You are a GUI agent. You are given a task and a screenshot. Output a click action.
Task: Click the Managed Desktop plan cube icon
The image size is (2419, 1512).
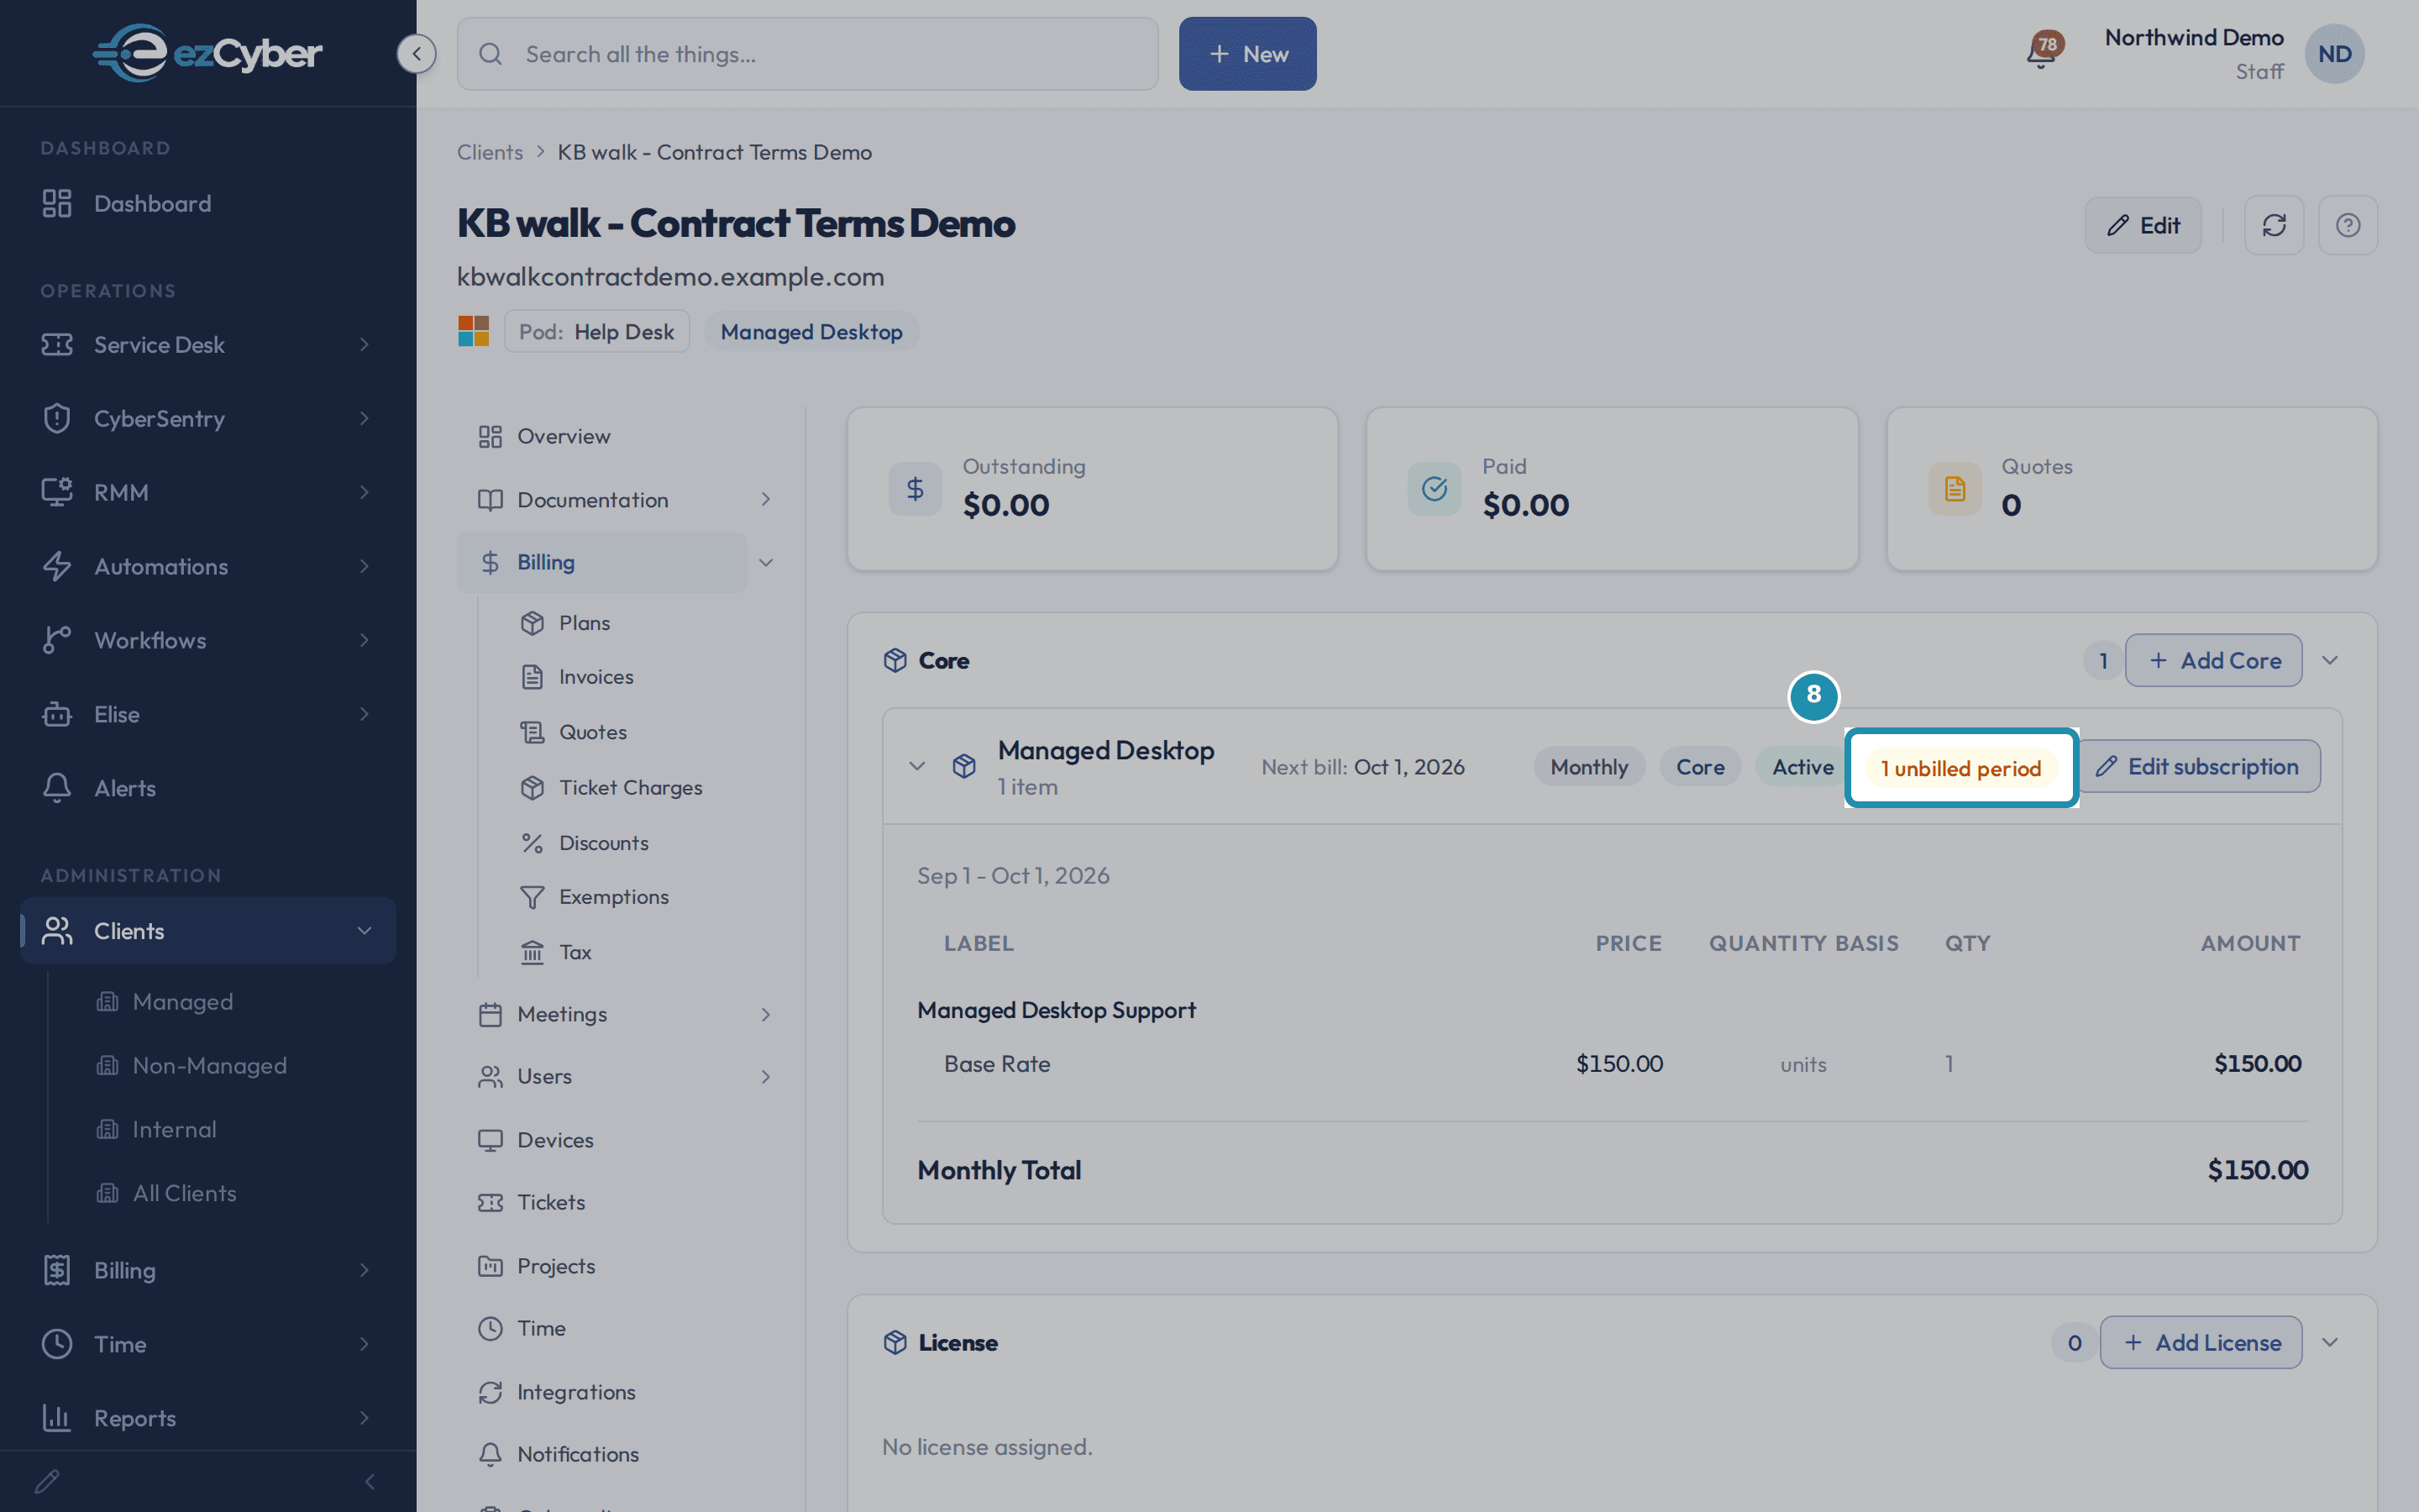(963, 766)
